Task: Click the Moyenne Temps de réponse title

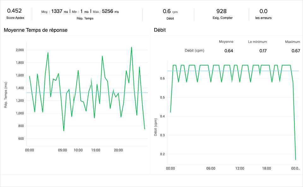Action: pyautogui.click(x=35, y=30)
